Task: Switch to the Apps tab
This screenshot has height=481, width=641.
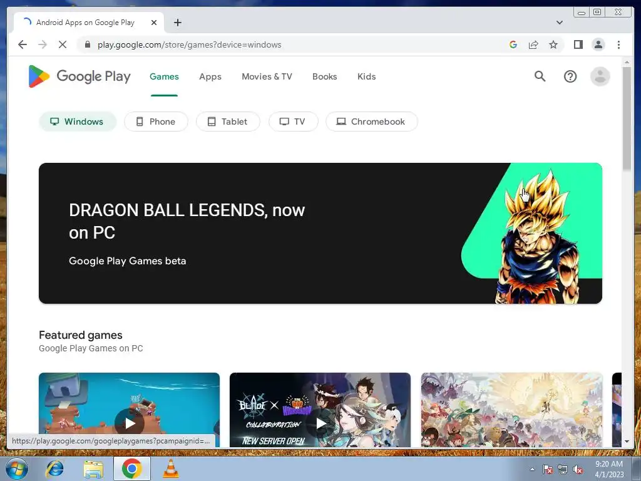Action: 210,76
